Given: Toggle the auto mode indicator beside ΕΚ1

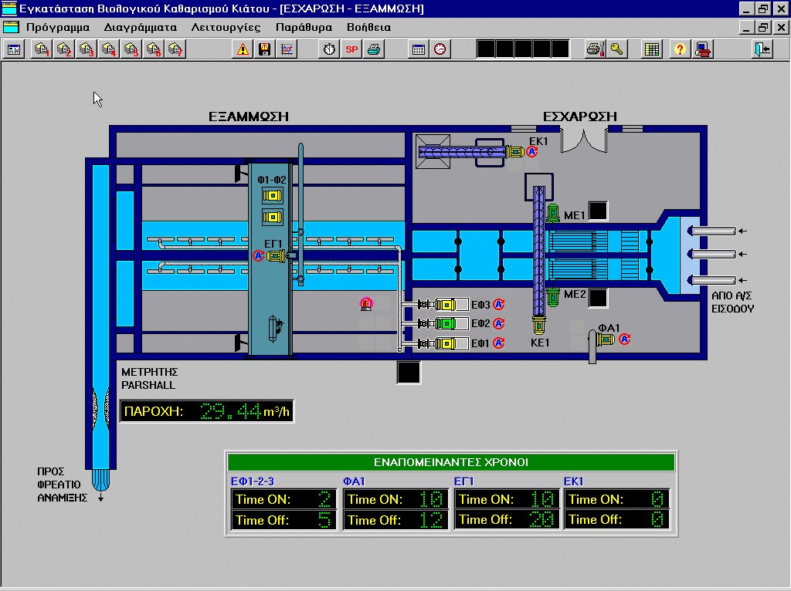Looking at the screenshot, I should (x=532, y=153).
